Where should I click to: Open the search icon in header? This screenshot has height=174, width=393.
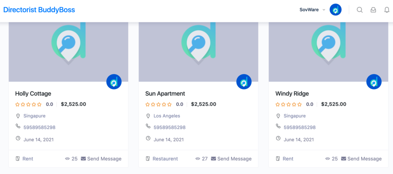click(x=360, y=10)
